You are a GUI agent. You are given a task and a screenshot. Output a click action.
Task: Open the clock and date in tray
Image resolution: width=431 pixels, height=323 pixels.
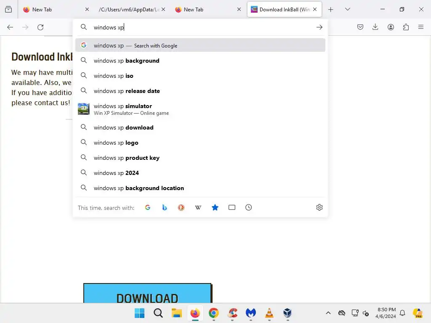386,313
